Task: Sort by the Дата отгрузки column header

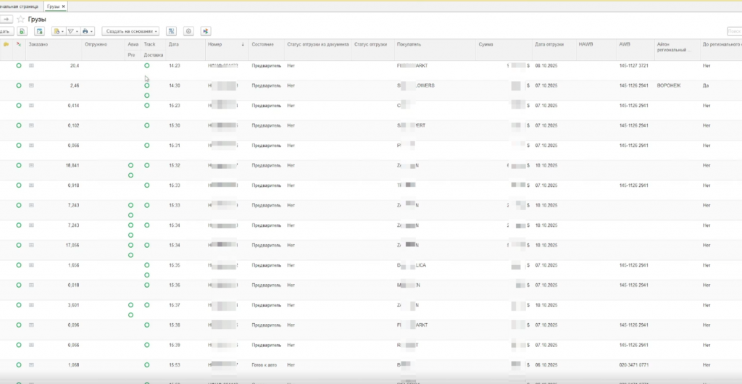Action: (x=549, y=44)
